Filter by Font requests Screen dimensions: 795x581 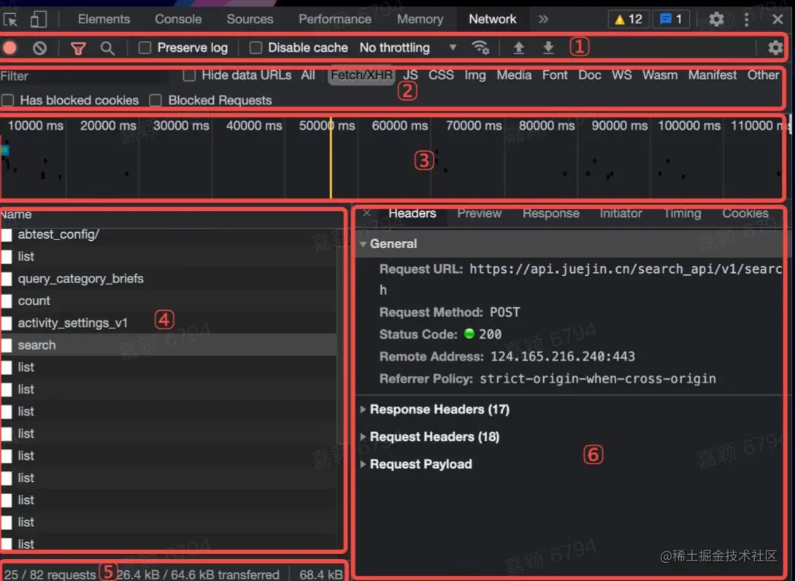pyautogui.click(x=555, y=75)
